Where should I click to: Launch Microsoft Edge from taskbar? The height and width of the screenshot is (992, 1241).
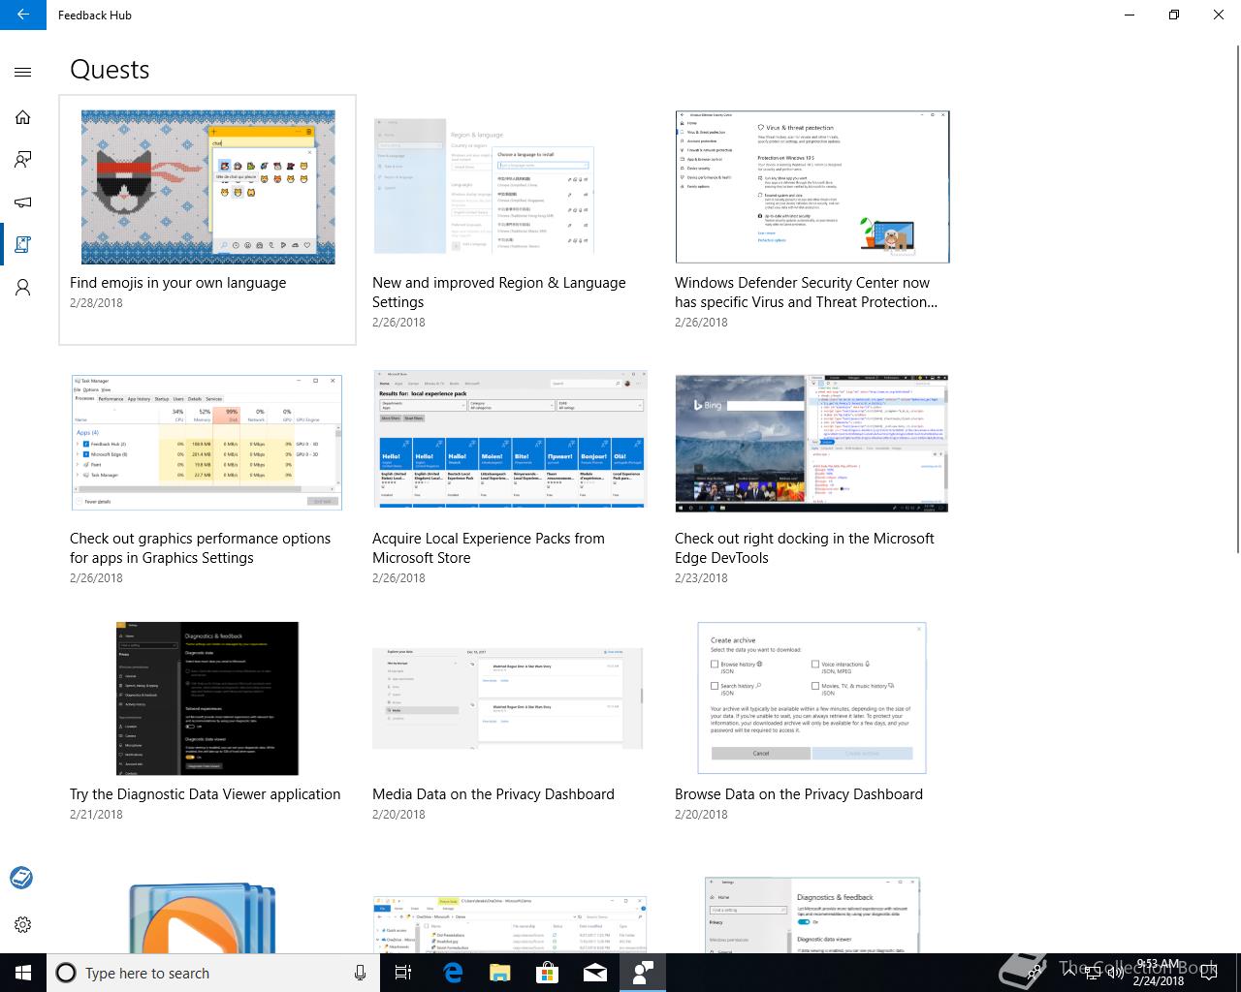click(452, 973)
